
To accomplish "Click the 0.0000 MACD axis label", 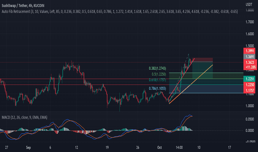I will [x=250, y=130].
